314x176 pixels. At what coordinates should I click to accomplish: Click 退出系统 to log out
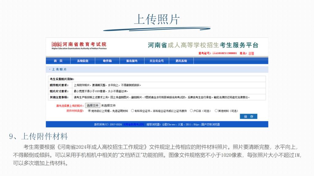click(x=181, y=61)
